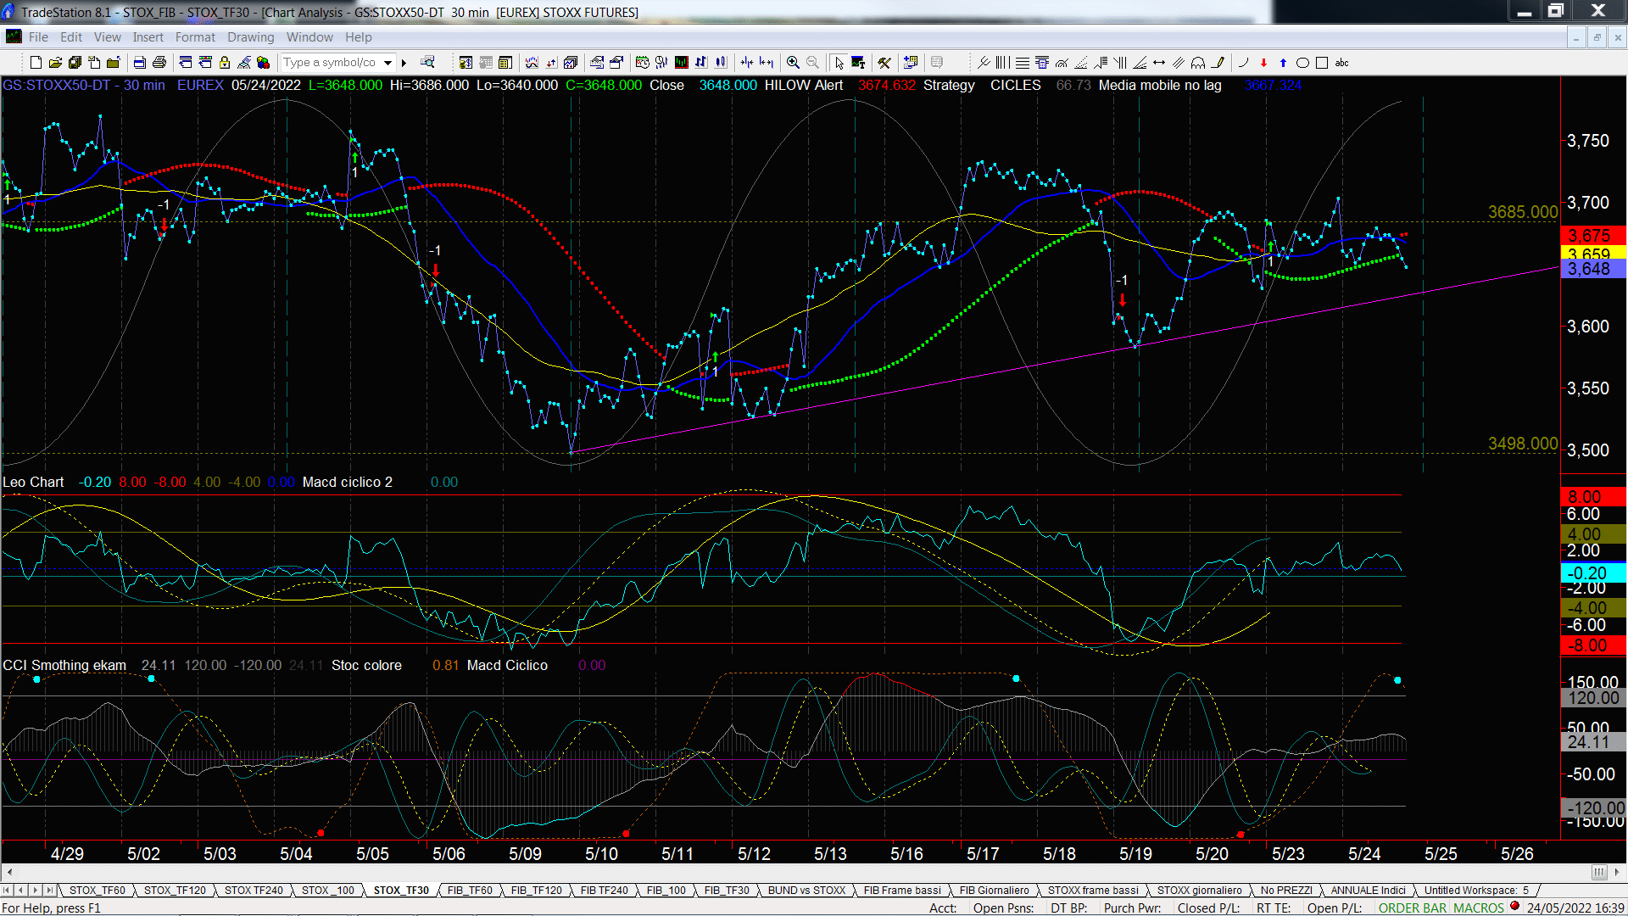Open the Help menu
Viewport: 1628px width, 916px height.
pyautogui.click(x=358, y=37)
